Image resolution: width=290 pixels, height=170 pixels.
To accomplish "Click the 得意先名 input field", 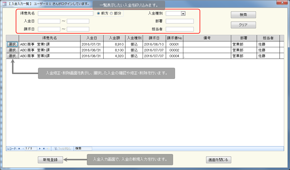I will 65,13.
